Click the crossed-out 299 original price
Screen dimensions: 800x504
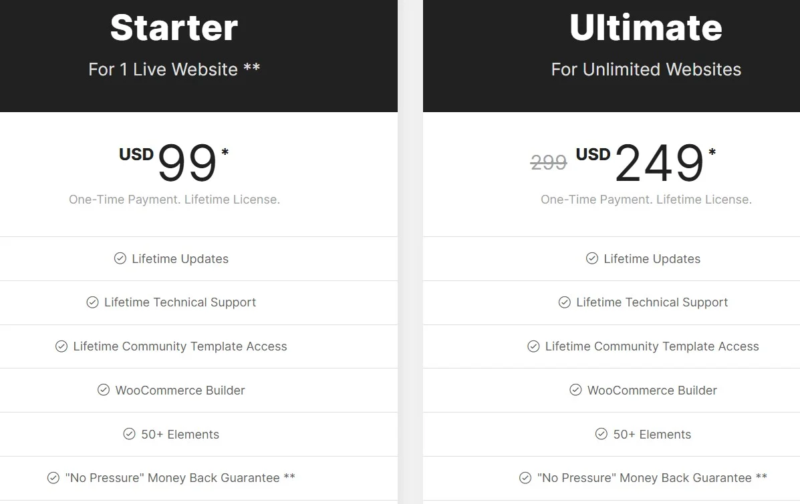(x=549, y=163)
